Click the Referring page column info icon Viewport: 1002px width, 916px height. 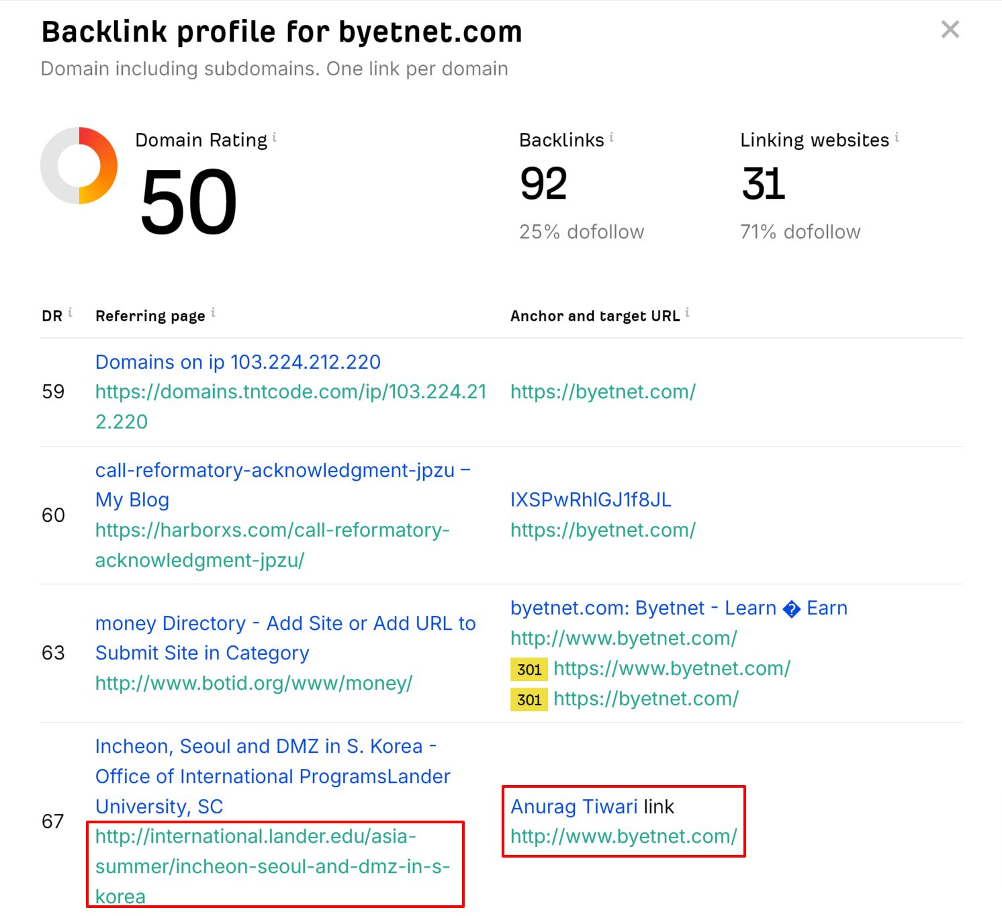click(x=213, y=313)
